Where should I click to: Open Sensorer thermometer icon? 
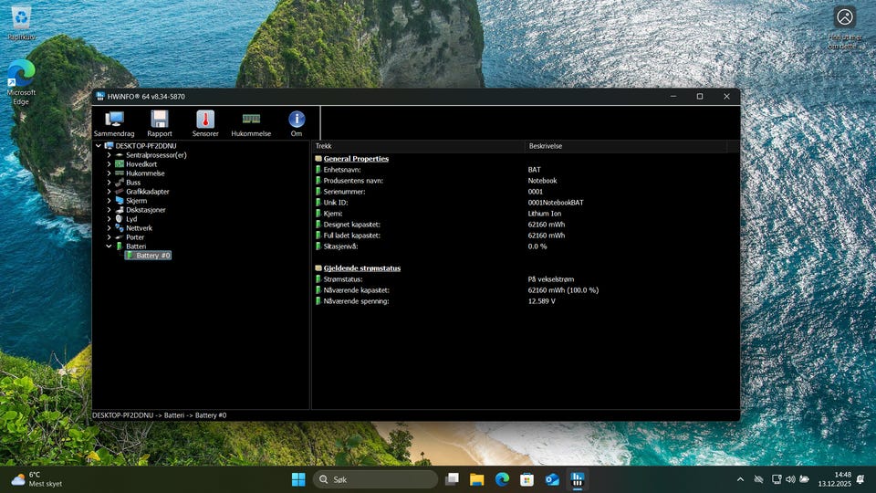[x=205, y=122]
